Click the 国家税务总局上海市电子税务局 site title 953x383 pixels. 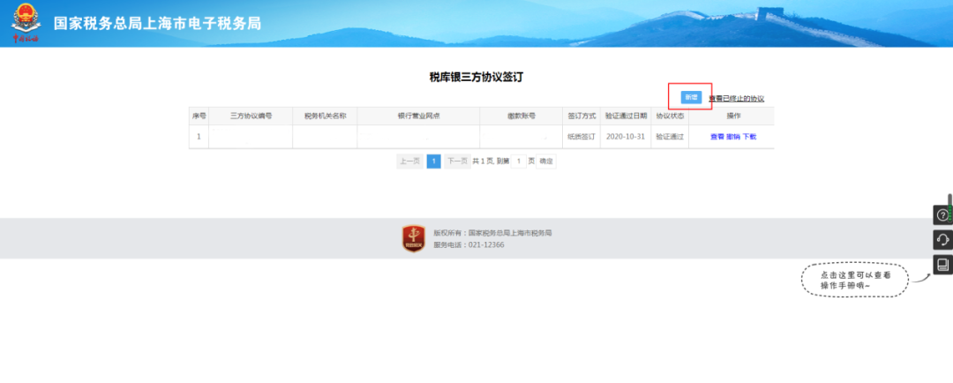[x=157, y=24]
